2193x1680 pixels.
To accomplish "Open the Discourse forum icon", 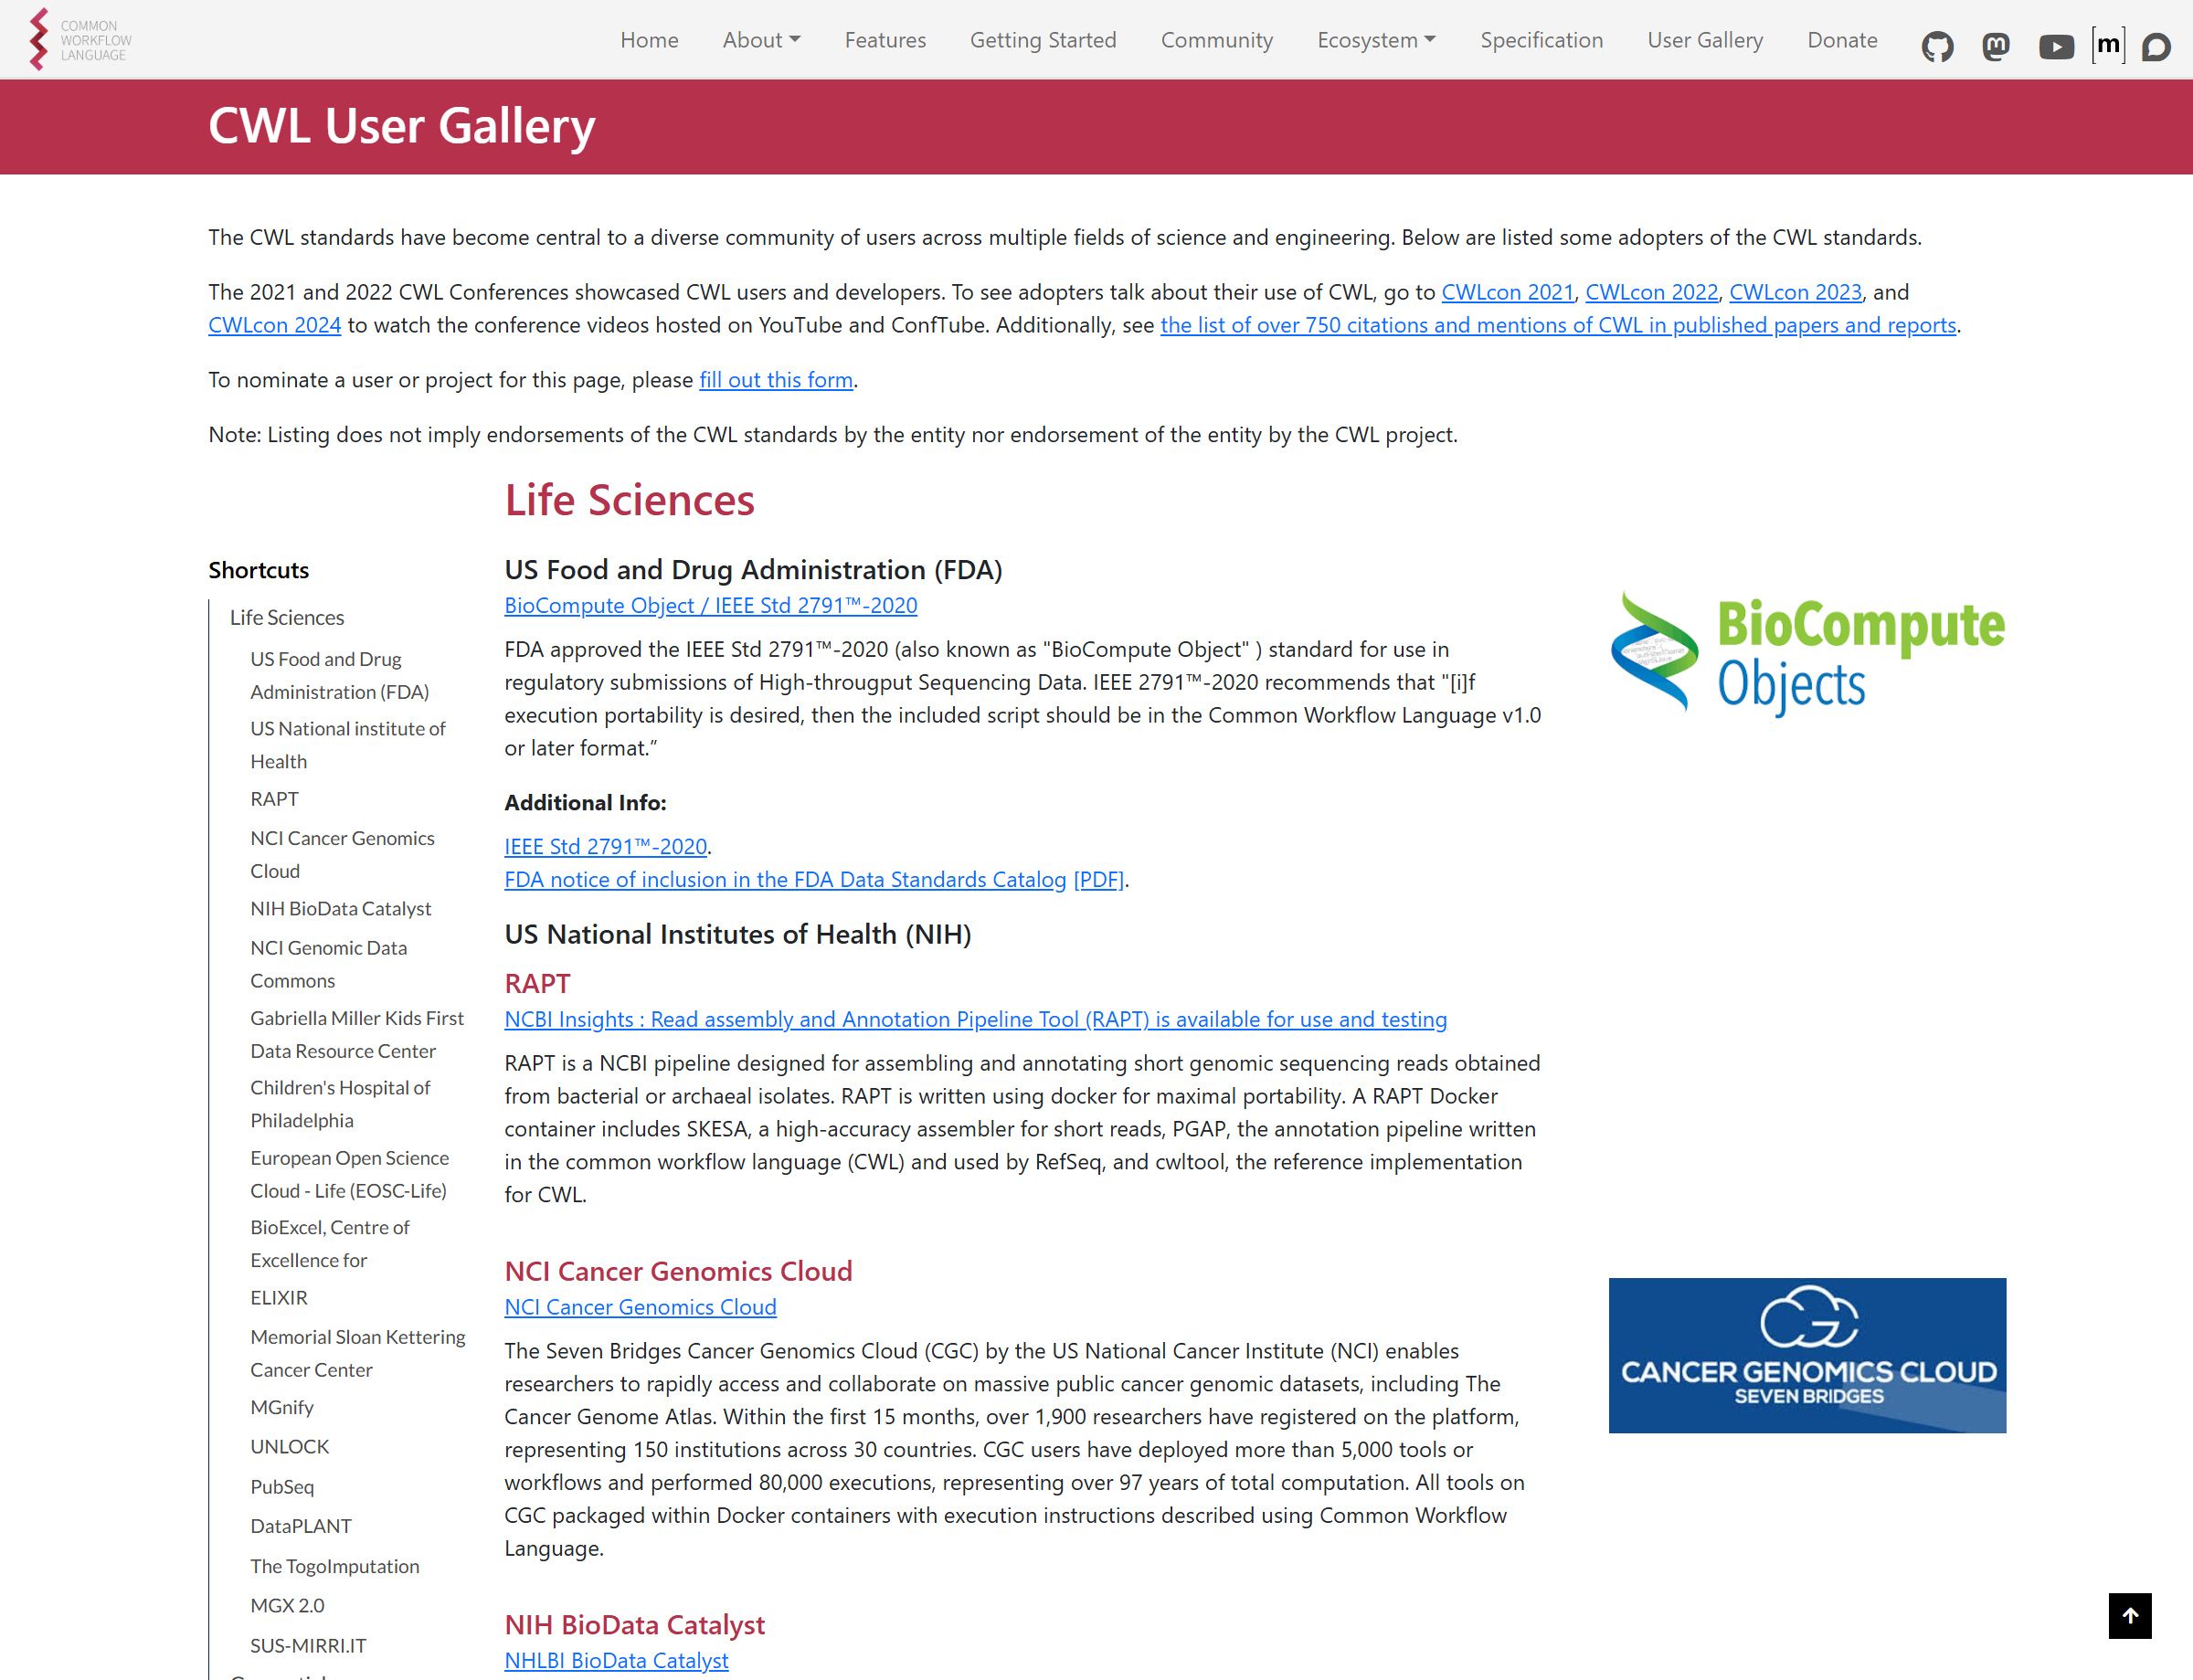I will (2156, 47).
